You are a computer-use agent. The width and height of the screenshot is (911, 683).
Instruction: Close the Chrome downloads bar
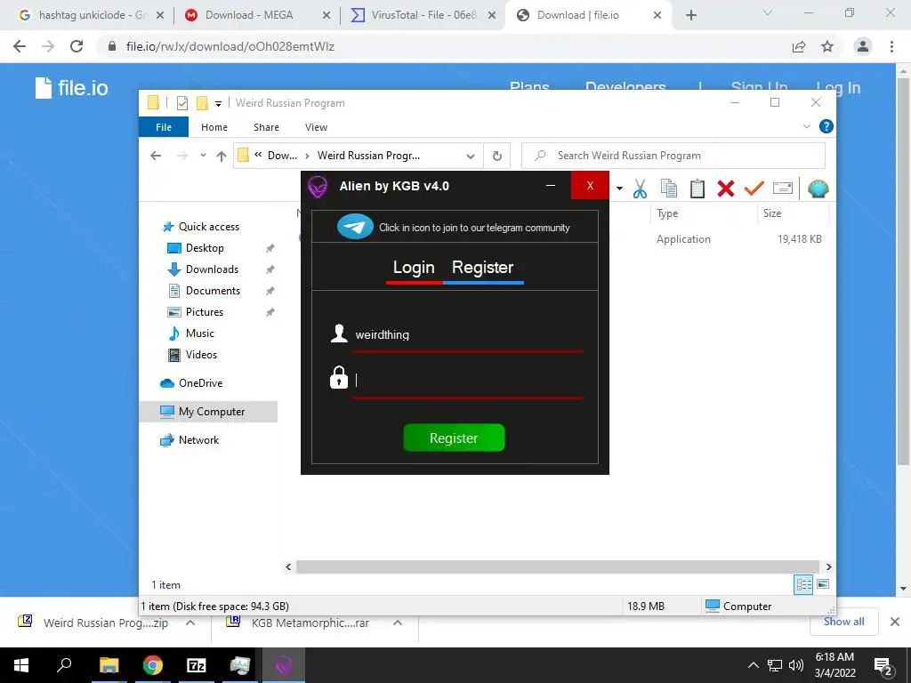895,622
